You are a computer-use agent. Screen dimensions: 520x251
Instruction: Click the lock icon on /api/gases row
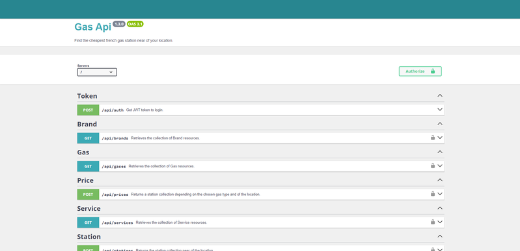pos(432,165)
